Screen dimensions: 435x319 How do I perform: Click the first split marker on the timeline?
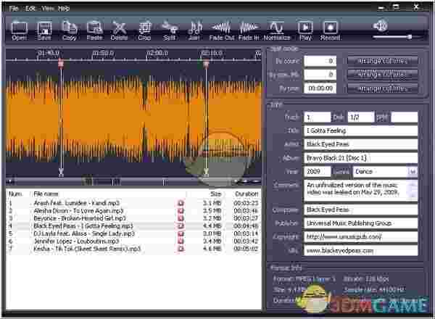point(61,64)
